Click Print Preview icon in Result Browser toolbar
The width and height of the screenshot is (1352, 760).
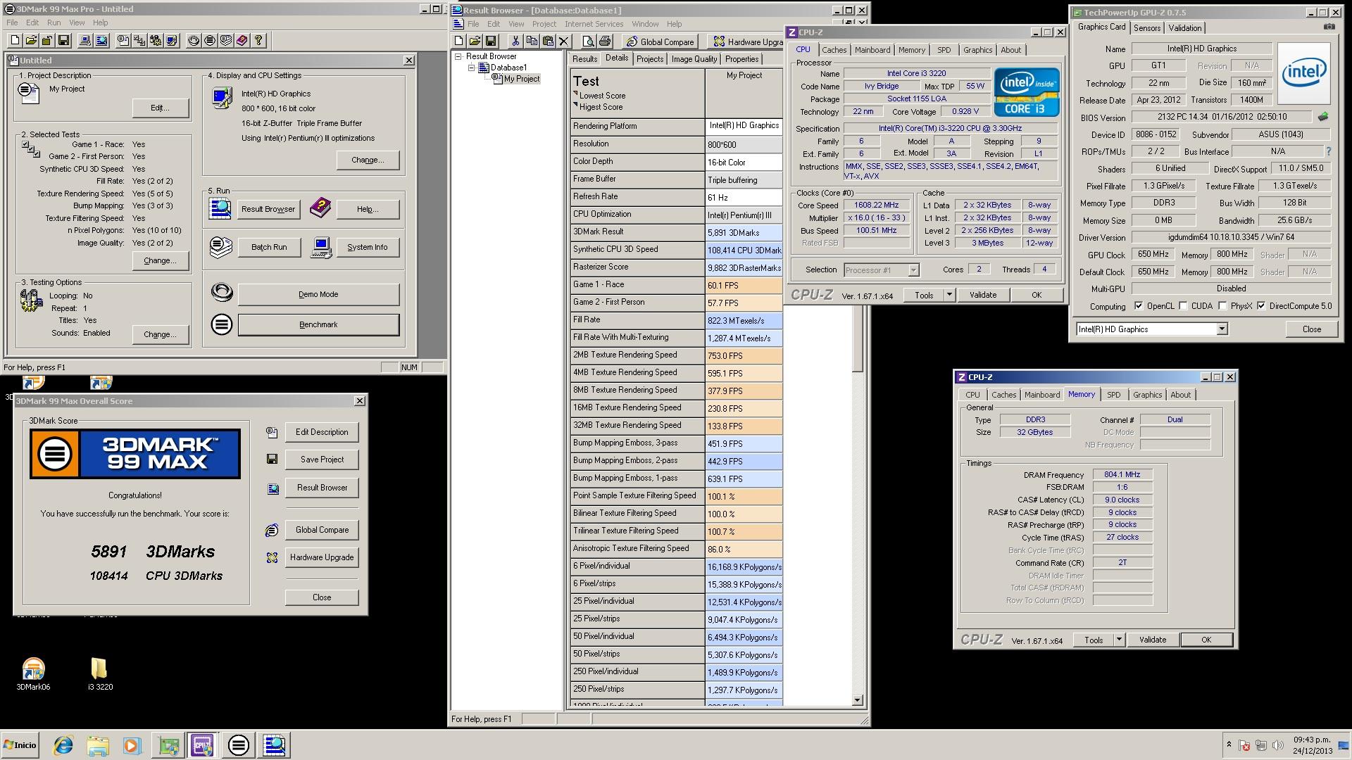589,42
